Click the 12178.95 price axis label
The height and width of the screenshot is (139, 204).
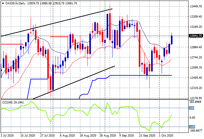point(196,98)
